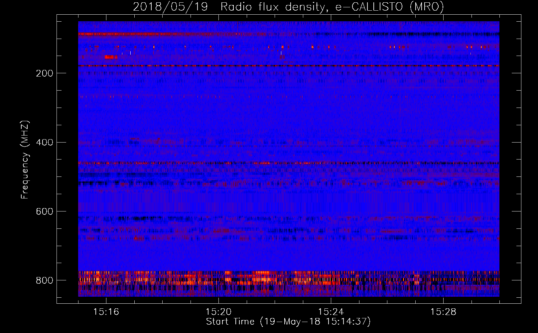Click the '200' frequency tick label
This screenshot has width=538, height=333.
pos(45,73)
